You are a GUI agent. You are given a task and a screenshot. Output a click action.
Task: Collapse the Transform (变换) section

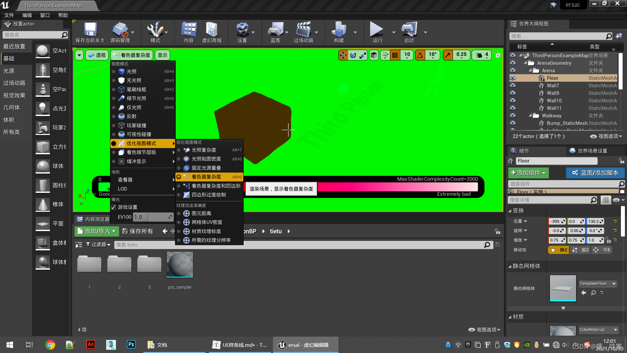point(510,211)
